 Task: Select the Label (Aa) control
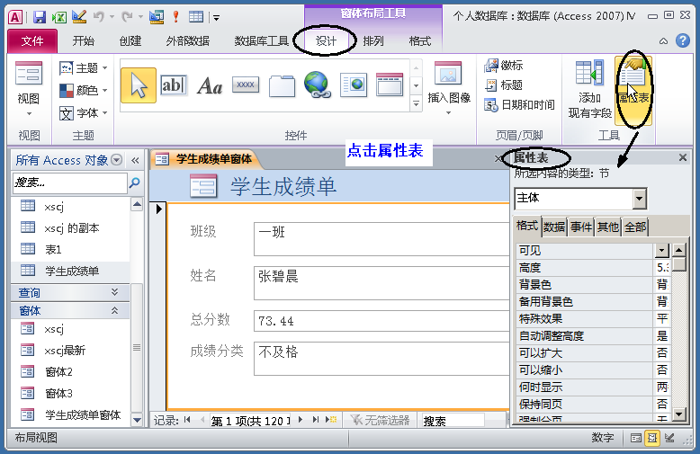[x=210, y=85]
